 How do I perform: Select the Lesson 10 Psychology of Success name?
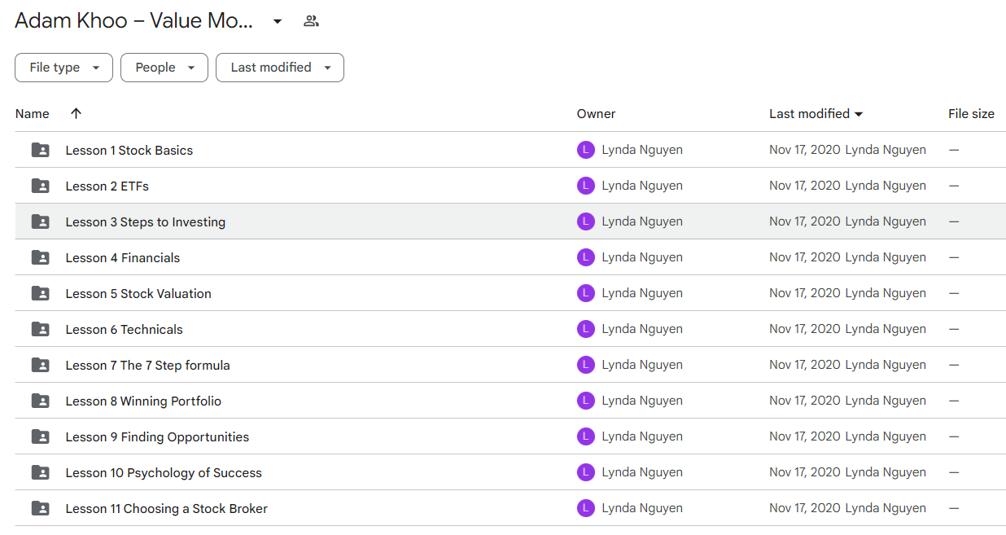click(x=164, y=473)
